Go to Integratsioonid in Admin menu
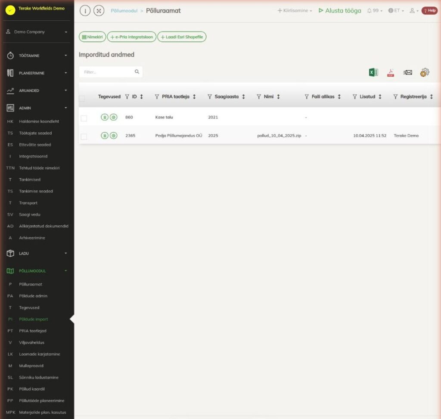 [33, 156]
